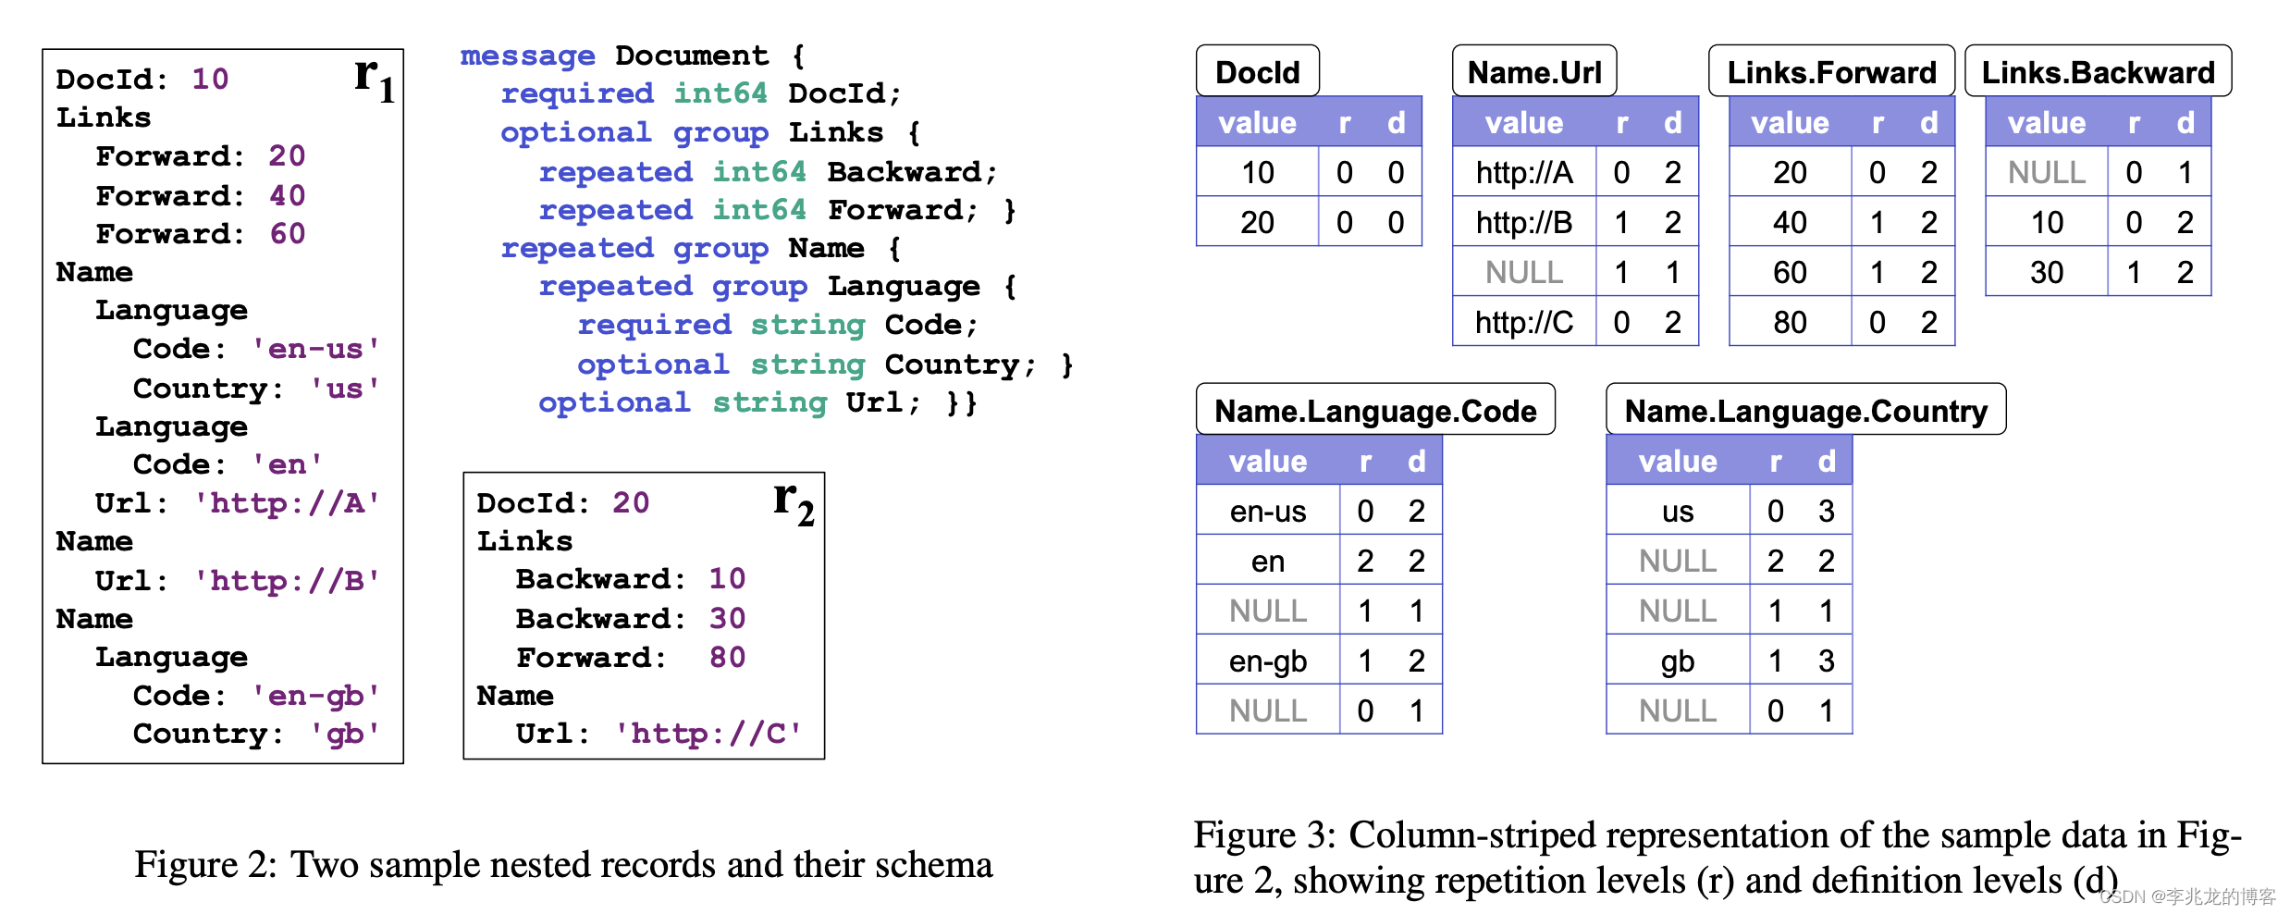
Task: Click 'Forward: 20' in record r1
Action: coord(201,155)
